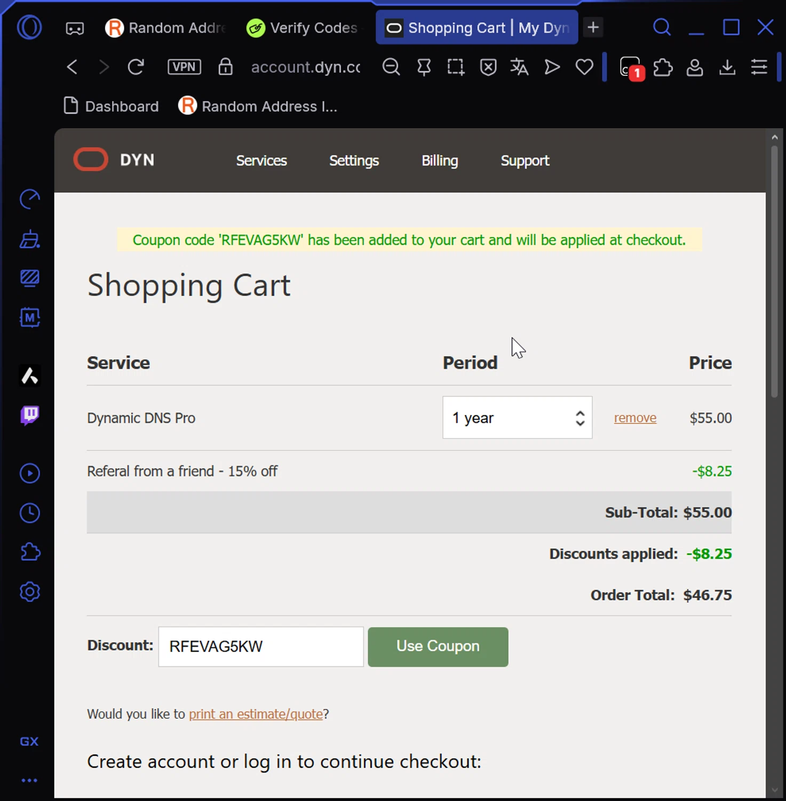Open the extensions puzzle icon in toolbar
Screen dimensions: 786x801
[663, 67]
